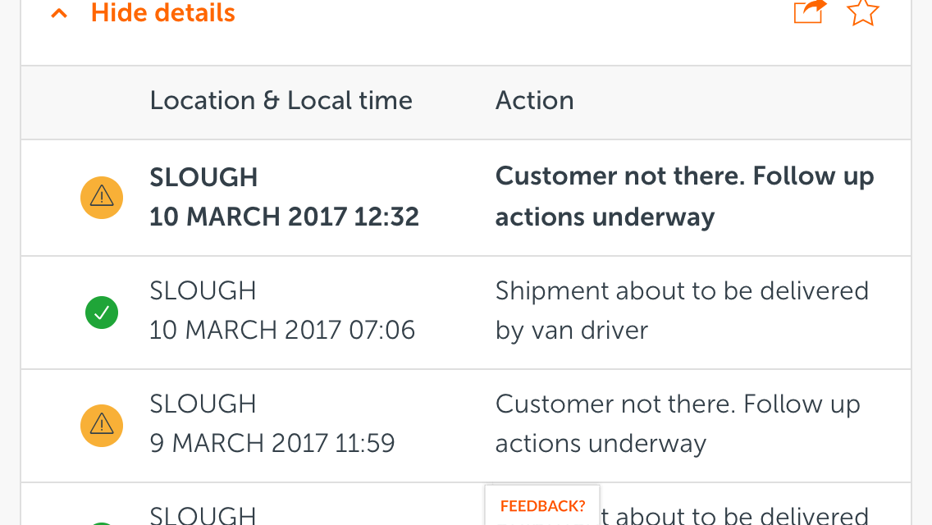932x525 pixels.
Task: Click the share icon in the details header
Action: click(x=810, y=11)
